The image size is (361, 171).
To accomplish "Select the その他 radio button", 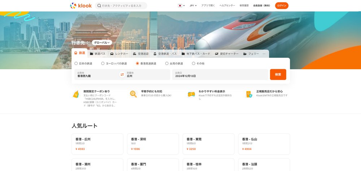I will point(193,63).
